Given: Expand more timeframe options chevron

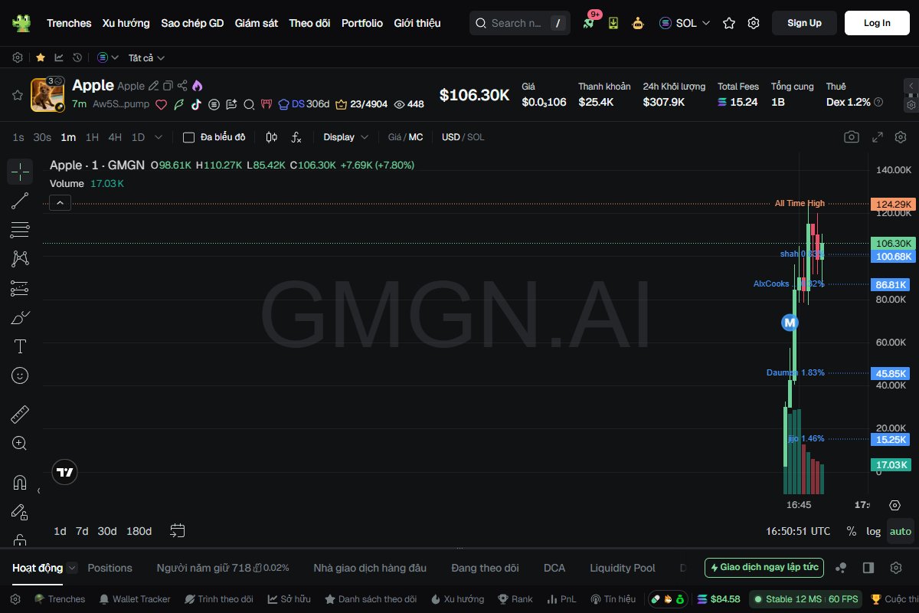Looking at the screenshot, I should (159, 137).
